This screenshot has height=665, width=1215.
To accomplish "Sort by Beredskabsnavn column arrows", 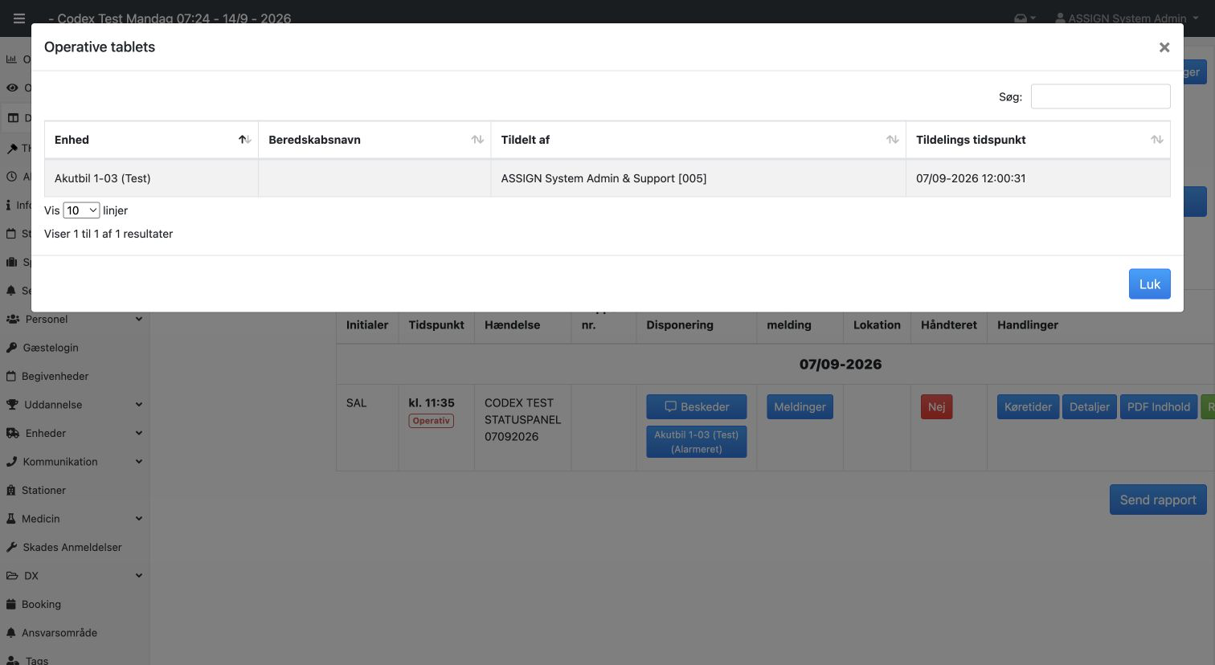I will [x=477, y=140].
